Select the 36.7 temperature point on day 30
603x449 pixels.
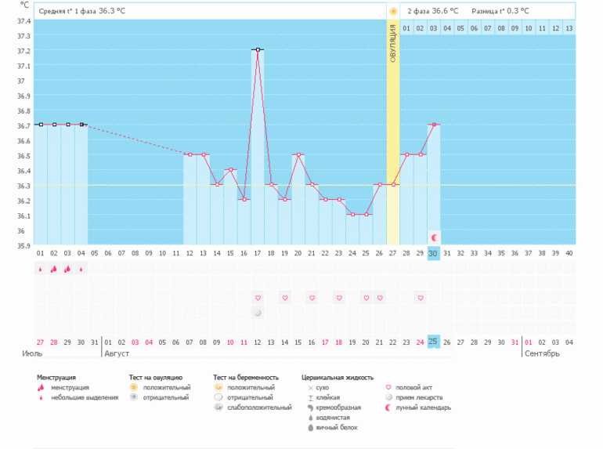click(x=434, y=125)
